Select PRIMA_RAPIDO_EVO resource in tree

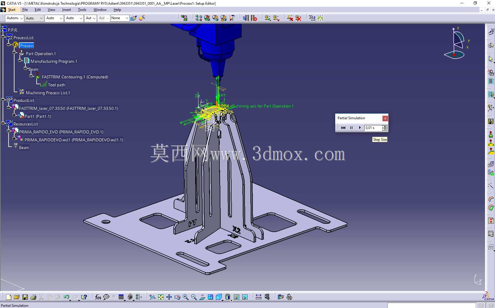tap(61, 132)
